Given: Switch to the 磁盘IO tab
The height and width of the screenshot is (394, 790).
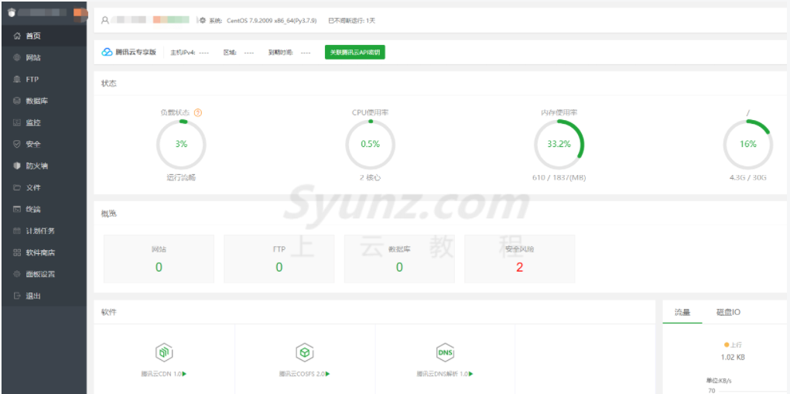Looking at the screenshot, I should [x=728, y=313].
